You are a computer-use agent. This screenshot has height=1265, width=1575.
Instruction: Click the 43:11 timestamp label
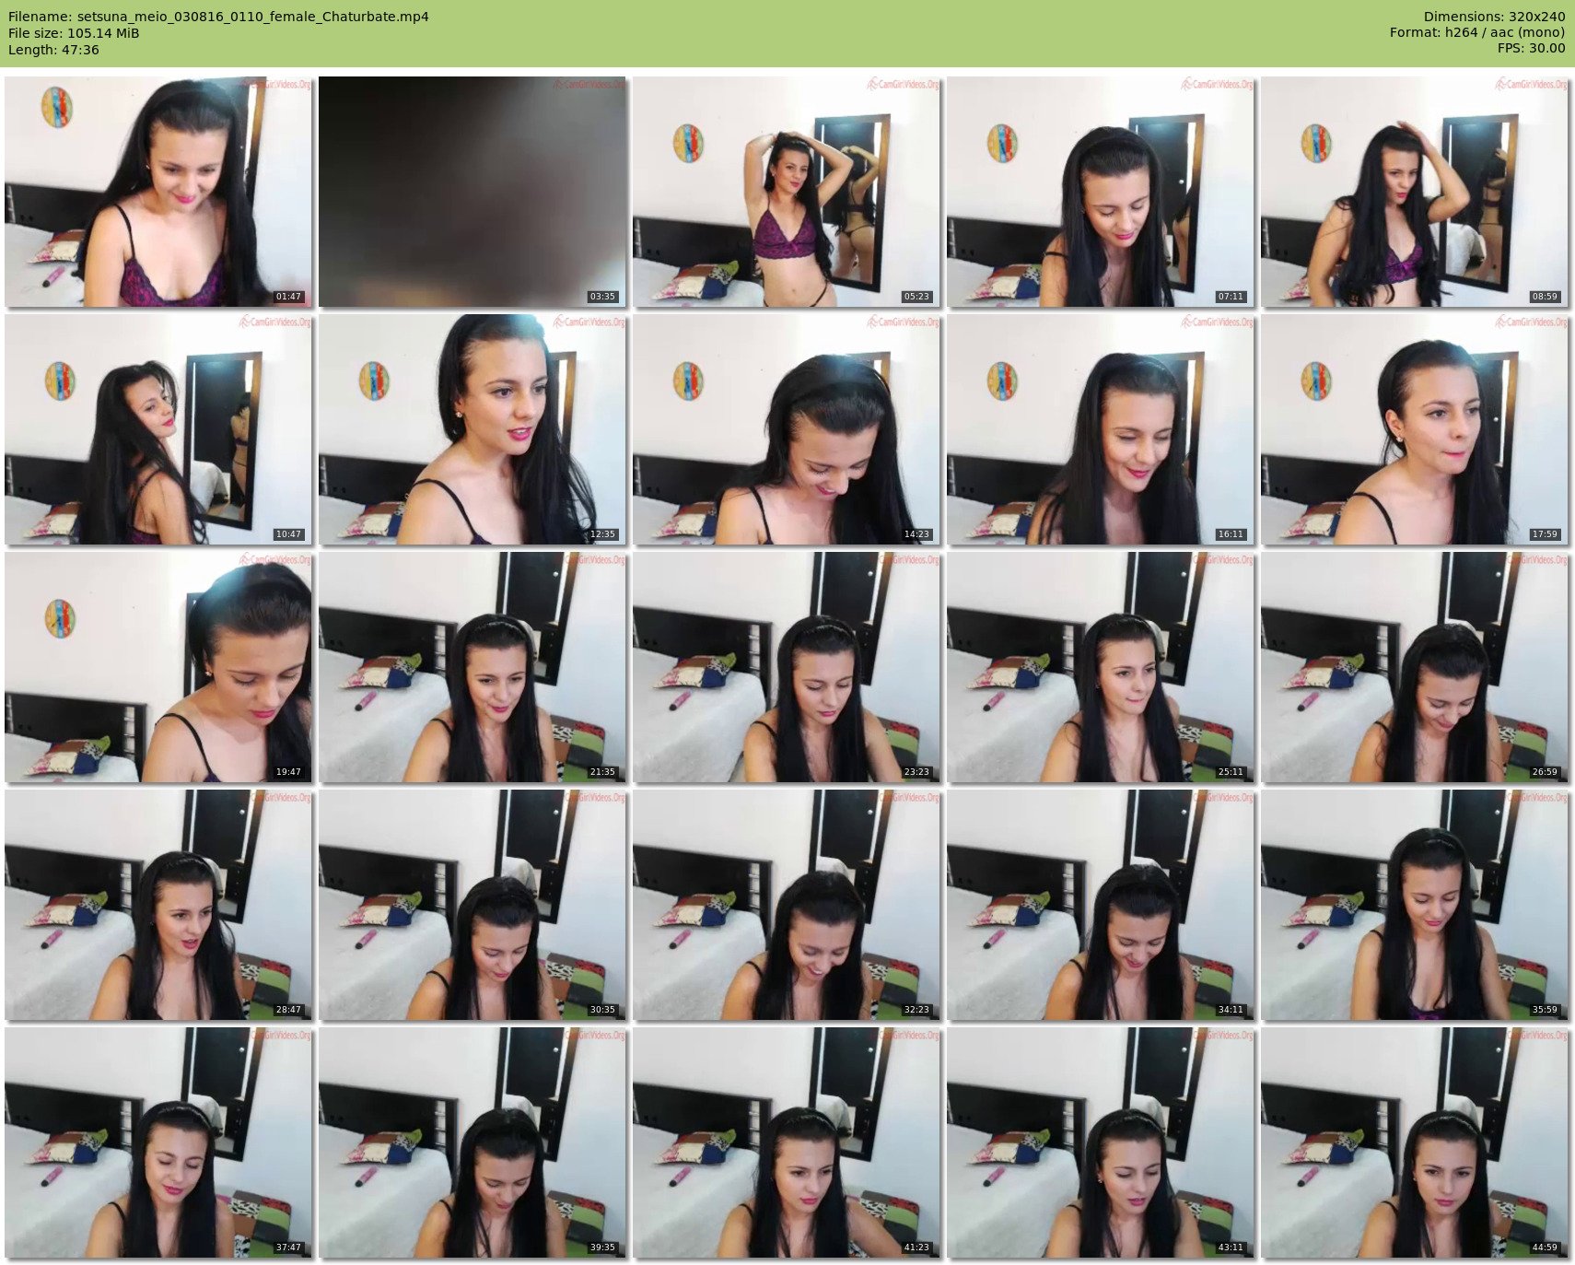pyautogui.click(x=1230, y=1247)
